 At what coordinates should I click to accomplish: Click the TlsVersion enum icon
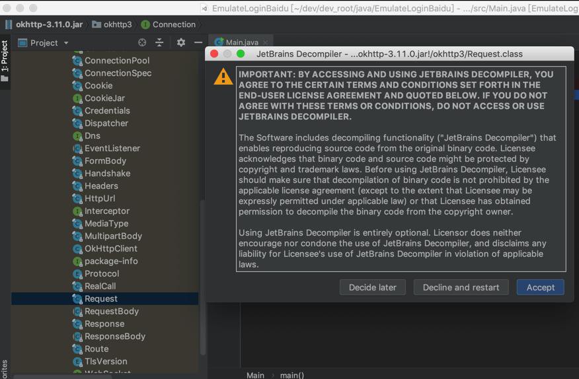coord(77,362)
